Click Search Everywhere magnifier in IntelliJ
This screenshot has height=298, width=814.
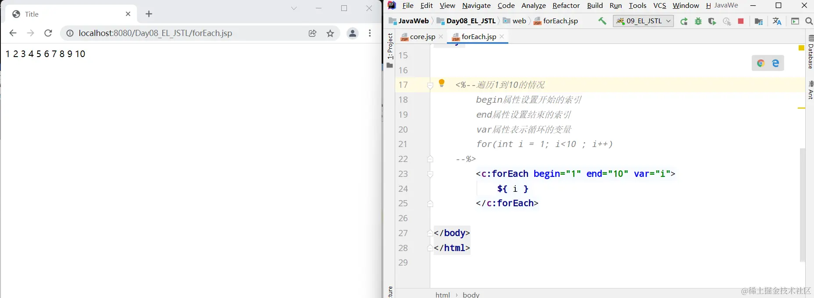click(x=809, y=21)
